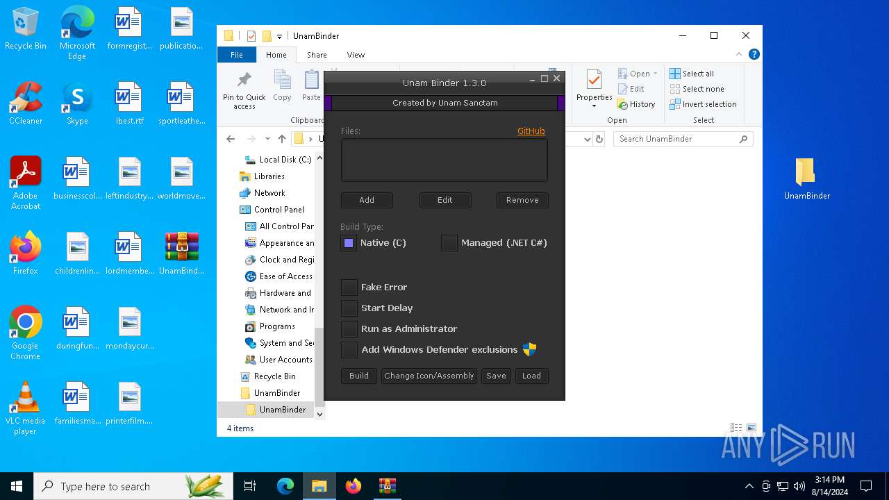Open Properties icon in File Explorer ribbon
The height and width of the screenshot is (500, 889).
[x=594, y=80]
